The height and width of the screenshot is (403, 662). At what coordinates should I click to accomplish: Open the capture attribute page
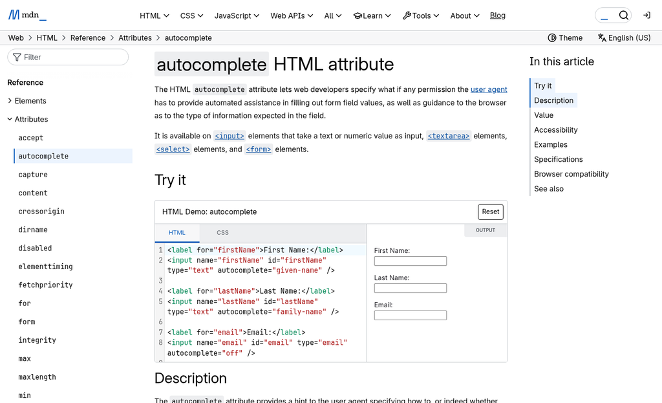[33, 175]
